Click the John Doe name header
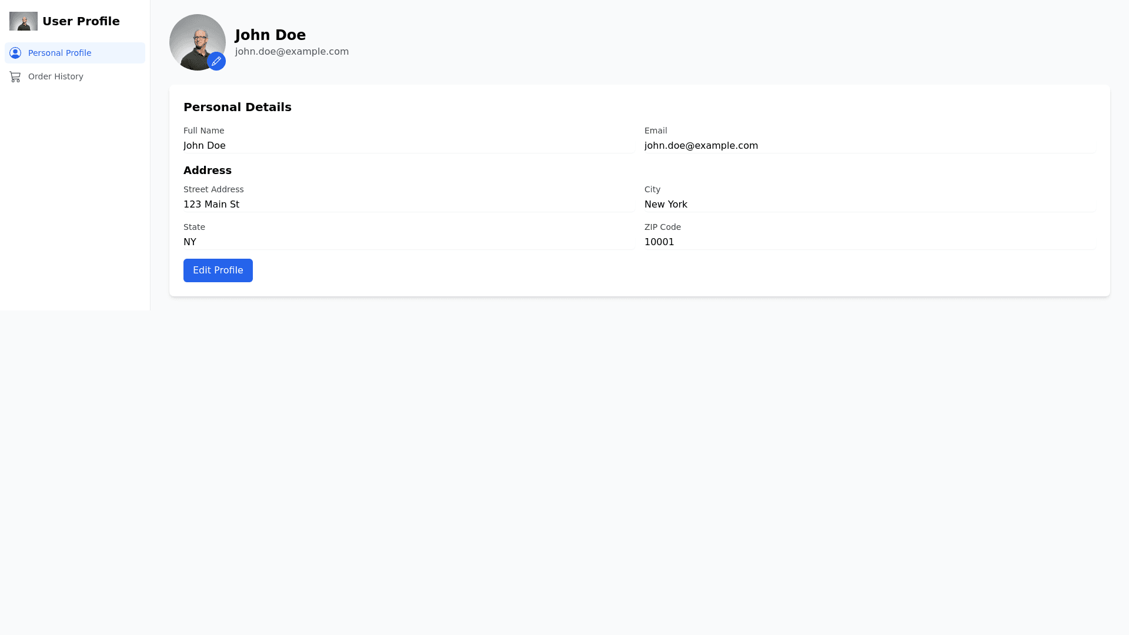This screenshot has width=1129, height=635. [270, 35]
